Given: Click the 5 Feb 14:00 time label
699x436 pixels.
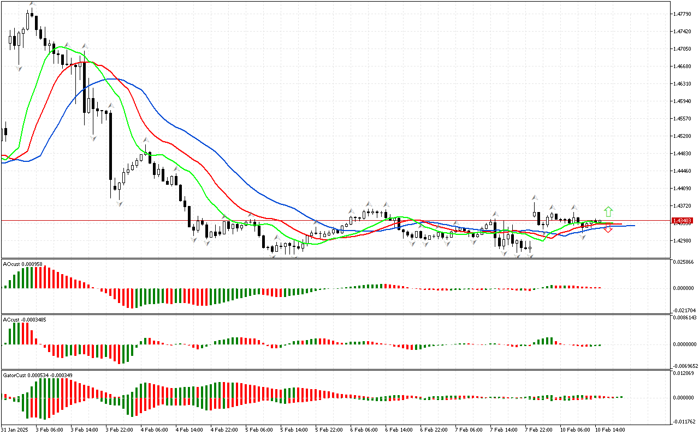Looking at the screenshot, I should [293, 430].
